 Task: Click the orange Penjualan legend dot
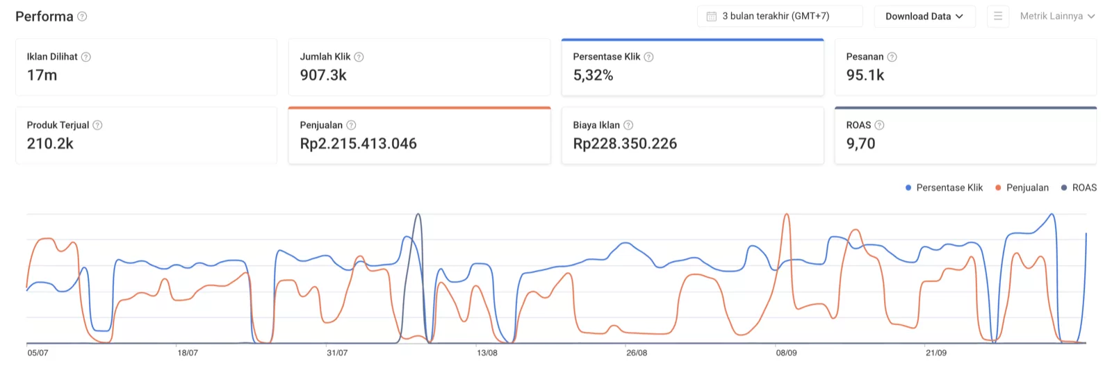click(998, 187)
